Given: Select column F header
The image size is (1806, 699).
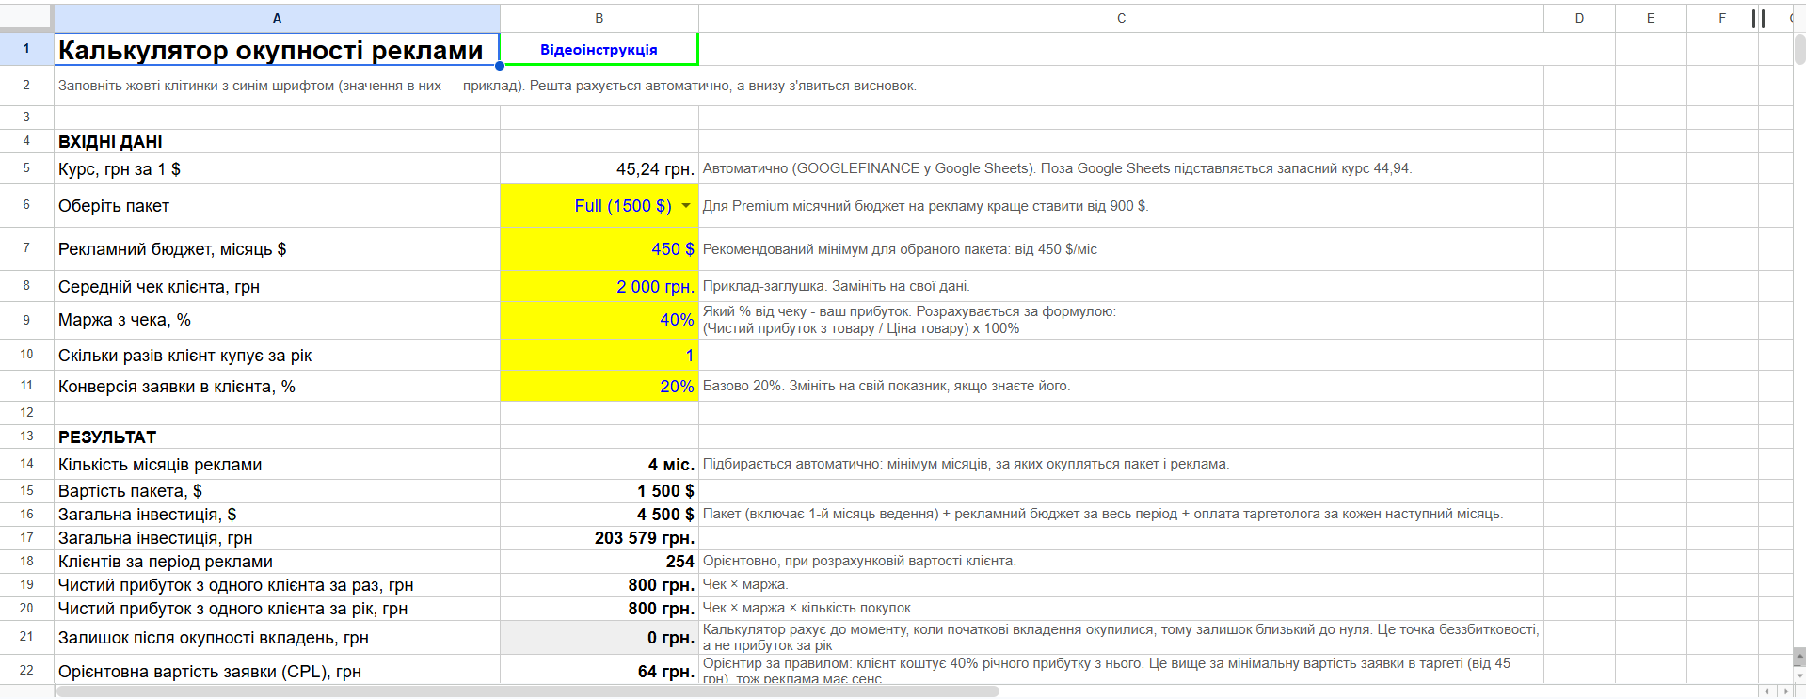Looking at the screenshot, I should [x=1722, y=18].
